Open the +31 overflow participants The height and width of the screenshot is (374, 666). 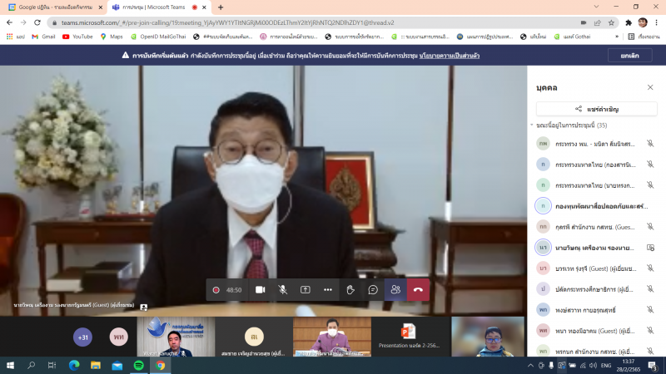point(82,337)
